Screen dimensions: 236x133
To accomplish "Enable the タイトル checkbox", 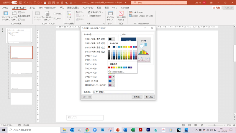I will pyautogui.click(x=55, y=14).
